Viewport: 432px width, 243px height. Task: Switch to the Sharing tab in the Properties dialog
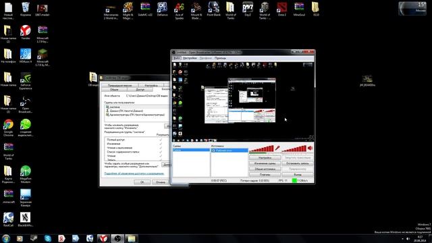(140, 90)
